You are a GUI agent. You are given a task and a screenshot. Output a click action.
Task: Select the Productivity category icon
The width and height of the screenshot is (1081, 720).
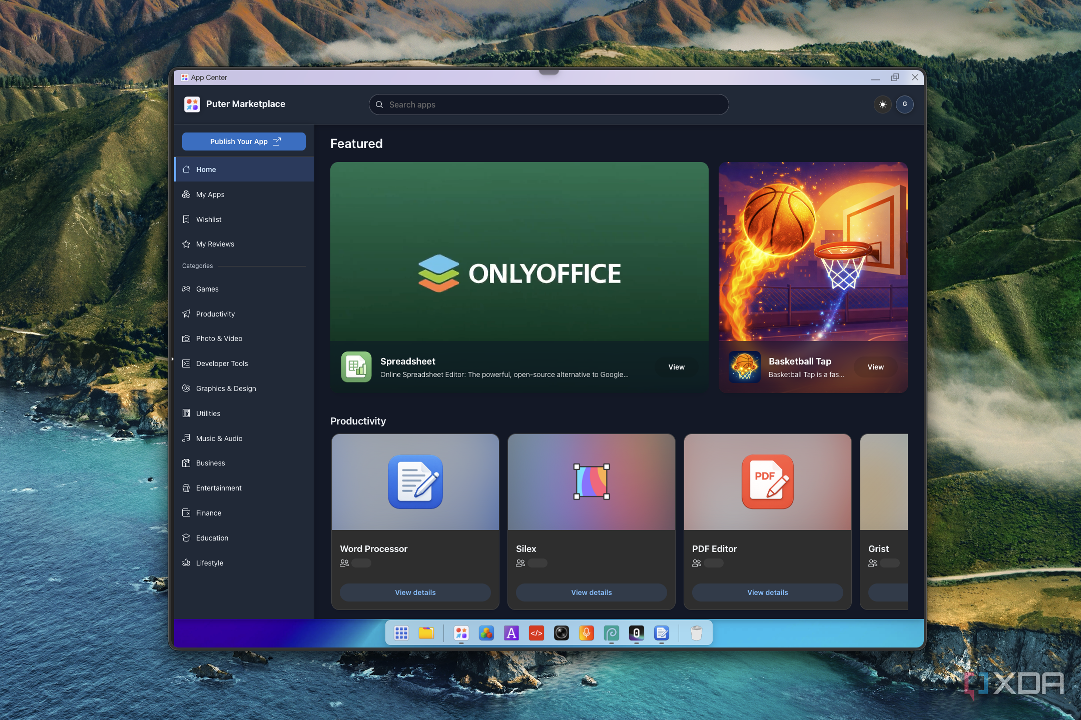[186, 314]
